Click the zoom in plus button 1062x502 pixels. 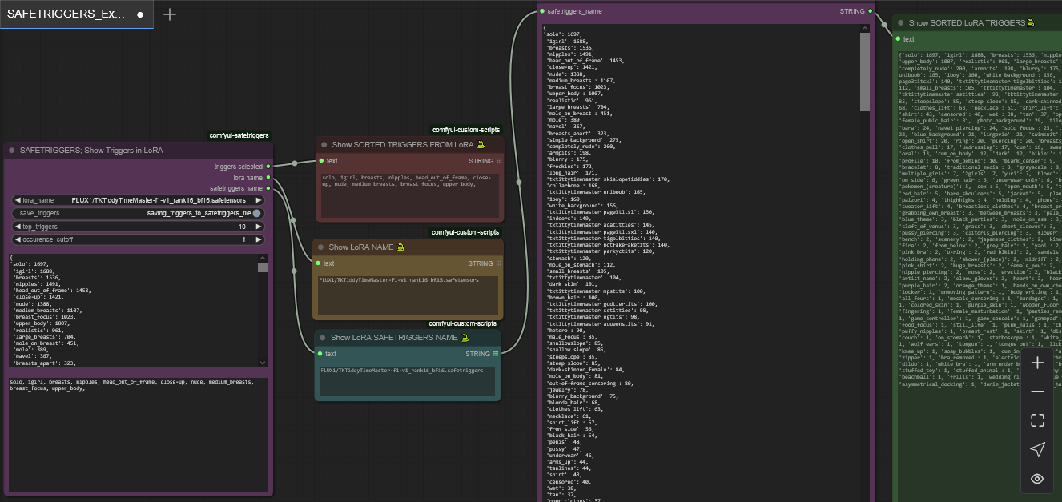click(x=1037, y=363)
